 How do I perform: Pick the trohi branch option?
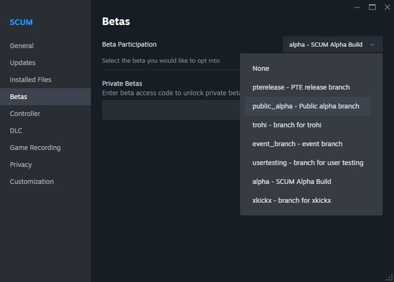coord(287,125)
